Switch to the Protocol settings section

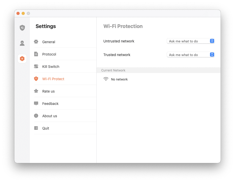click(x=49, y=54)
